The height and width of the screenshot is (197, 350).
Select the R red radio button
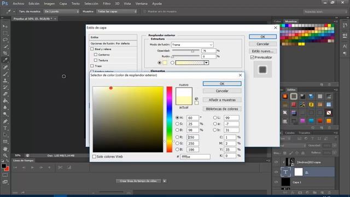point(177,137)
